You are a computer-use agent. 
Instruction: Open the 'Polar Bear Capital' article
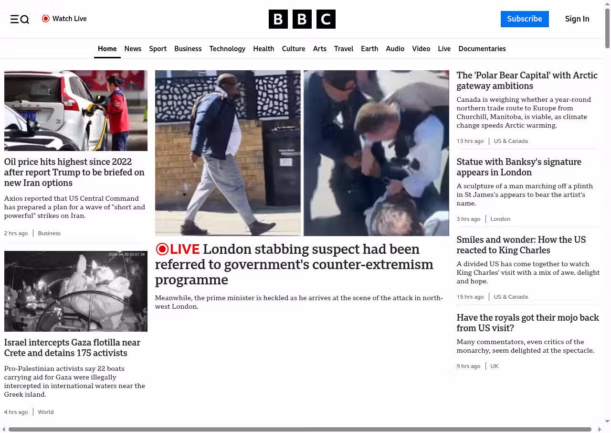[527, 80]
